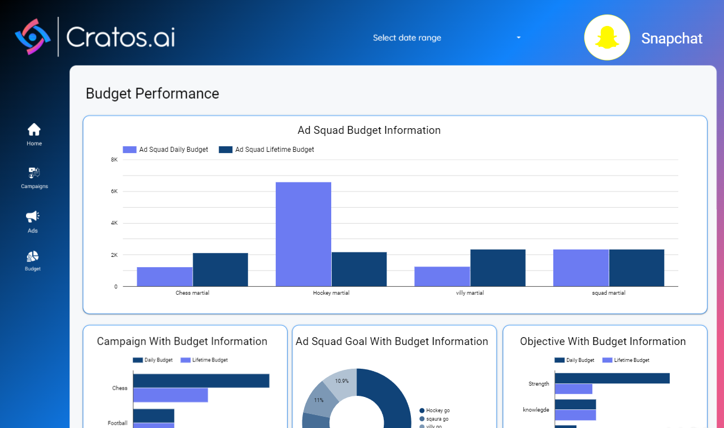Image resolution: width=724 pixels, height=428 pixels.
Task: Click the Chess campaign row label
Action: [120, 388]
